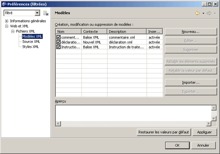Open the back history dropdown arrow
Viewport: 220px width, 154px height.
click(203, 13)
